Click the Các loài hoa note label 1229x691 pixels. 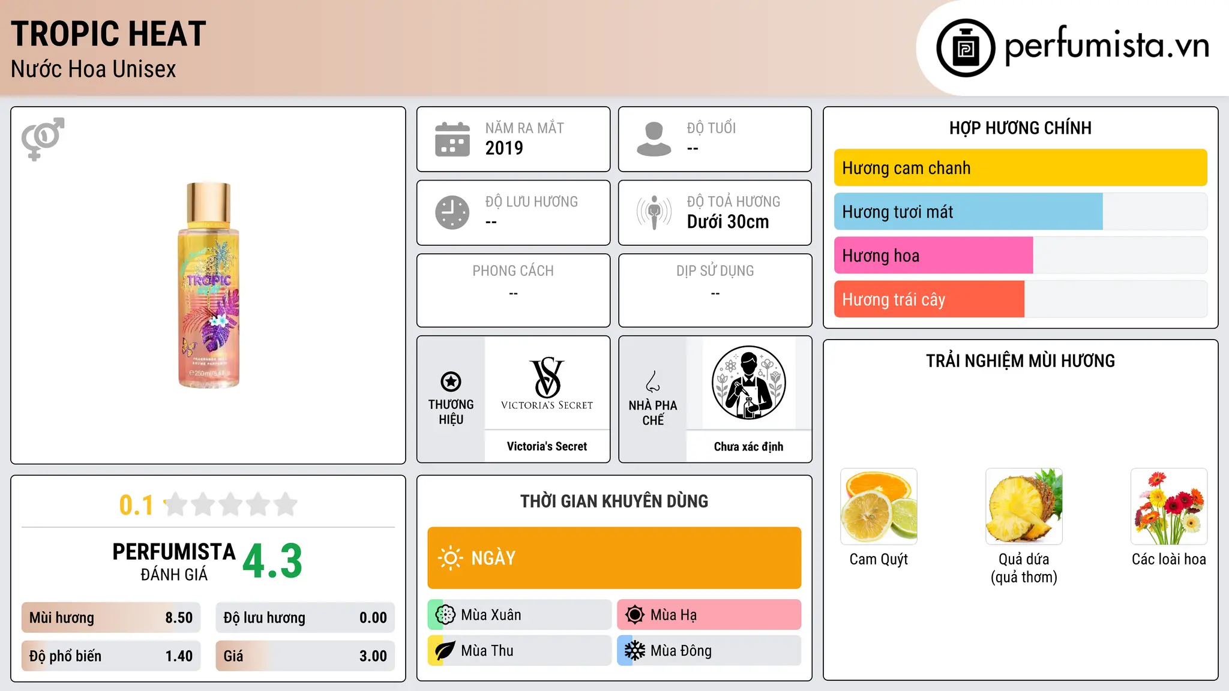coord(1169,560)
